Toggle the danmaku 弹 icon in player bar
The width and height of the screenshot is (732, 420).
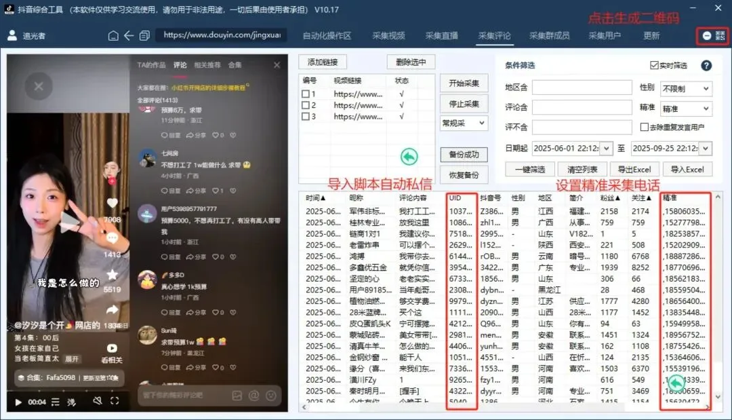tap(71, 402)
